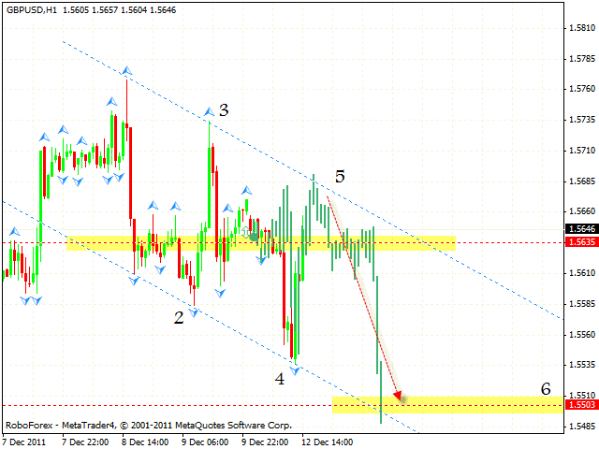Select the wave label 5

[340, 176]
